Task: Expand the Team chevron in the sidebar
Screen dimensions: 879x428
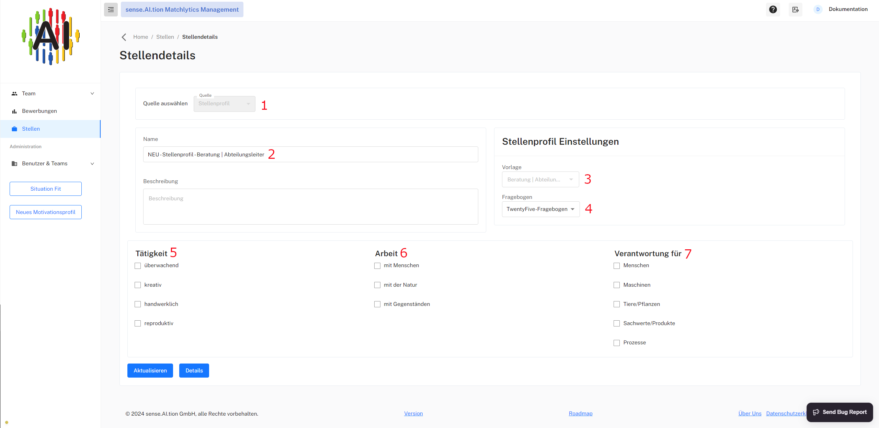Action: [x=92, y=94]
